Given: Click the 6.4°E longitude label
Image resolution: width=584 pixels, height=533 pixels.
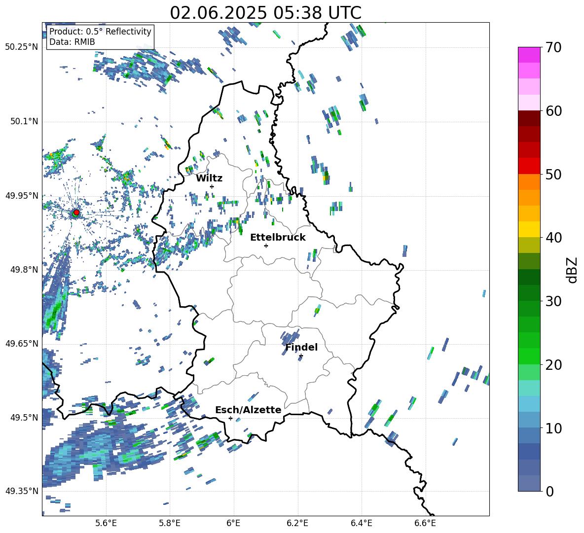Looking at the screenshot, I should point(361,523).
